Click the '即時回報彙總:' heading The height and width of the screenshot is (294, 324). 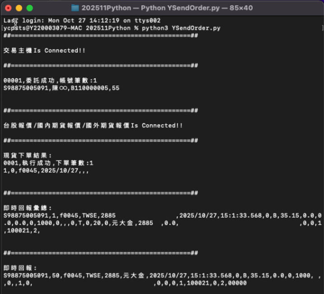[x=27, y=208]
